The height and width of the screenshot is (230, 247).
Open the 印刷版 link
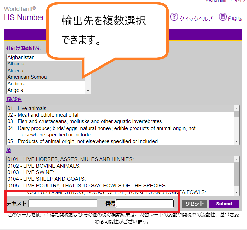[235, 19]
